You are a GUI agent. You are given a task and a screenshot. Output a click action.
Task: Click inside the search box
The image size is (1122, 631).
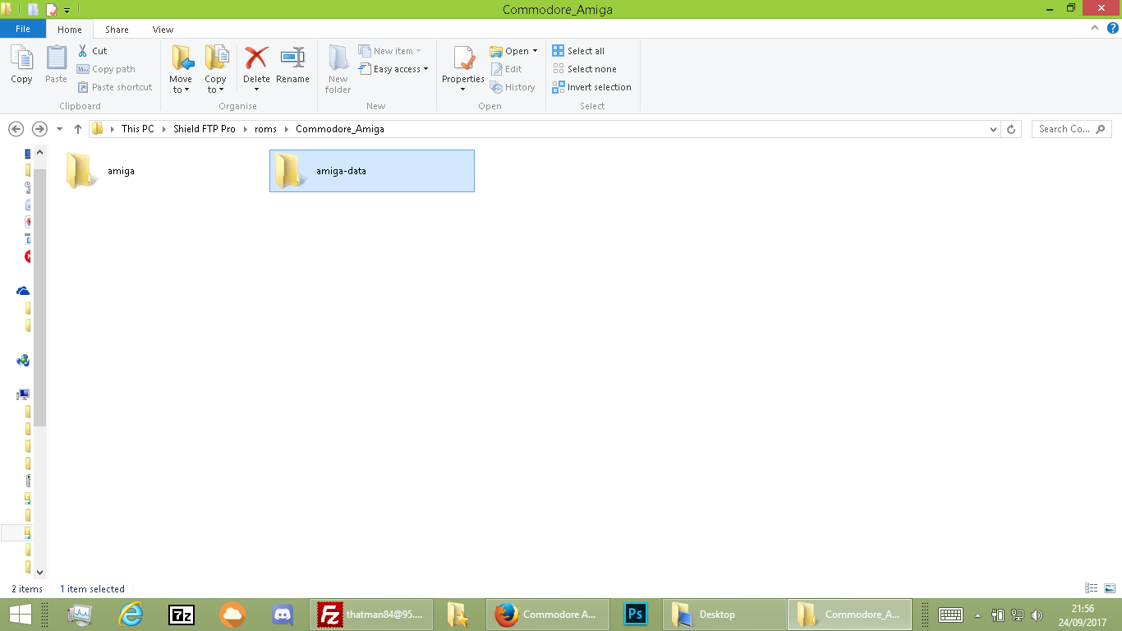[x=1065, y=128]
